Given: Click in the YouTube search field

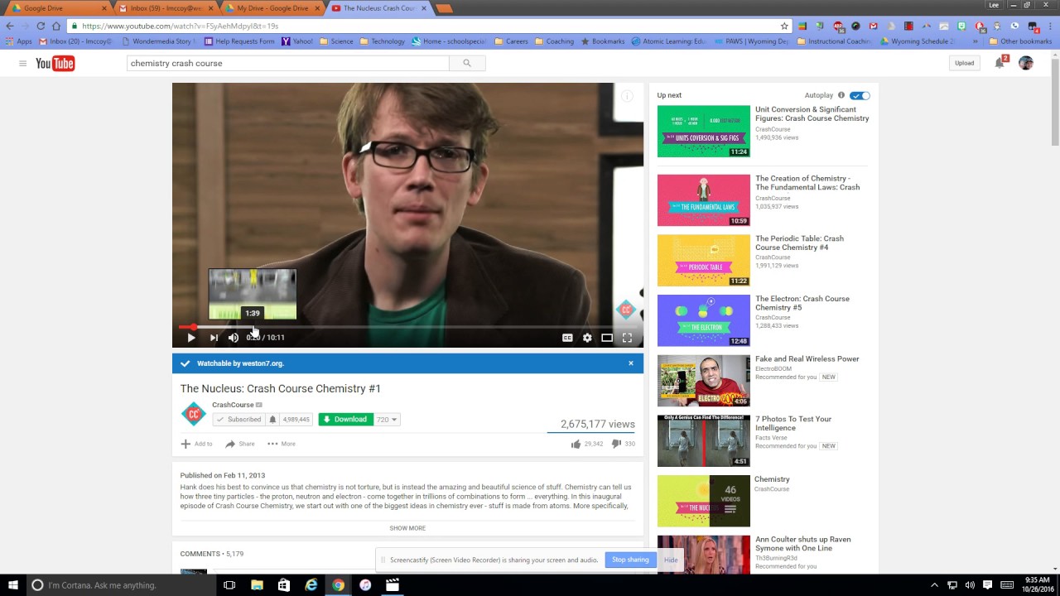Looking at the screenshot, I should click(288, 63).
